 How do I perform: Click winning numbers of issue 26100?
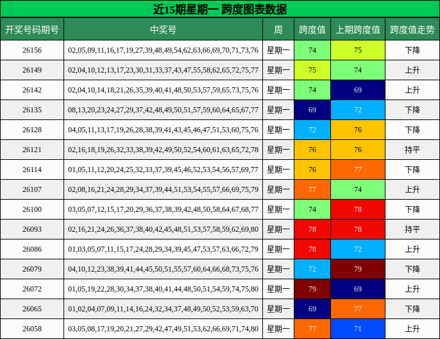164,210
